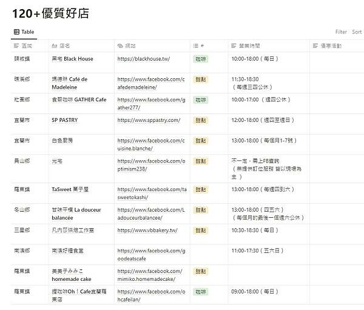364x310 pixels.
Task: Open the blackhouse.tw website link
Action: click(x=144, y=59)
